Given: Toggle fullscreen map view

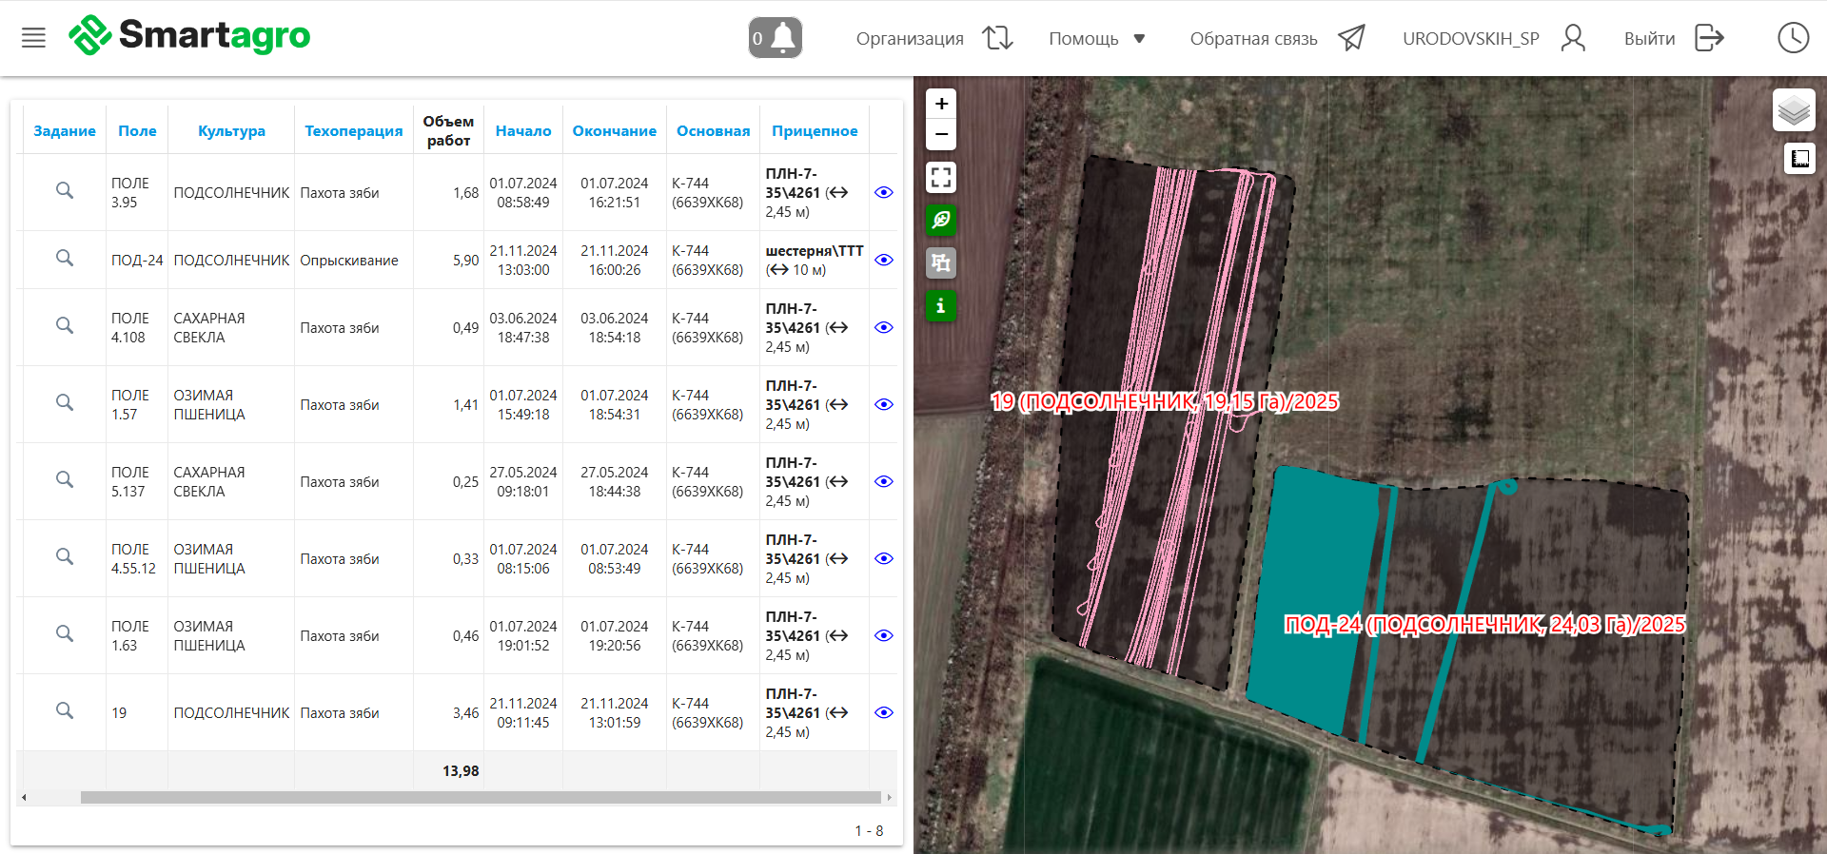Looking at the screenshot, I should [x=941, y=178].
